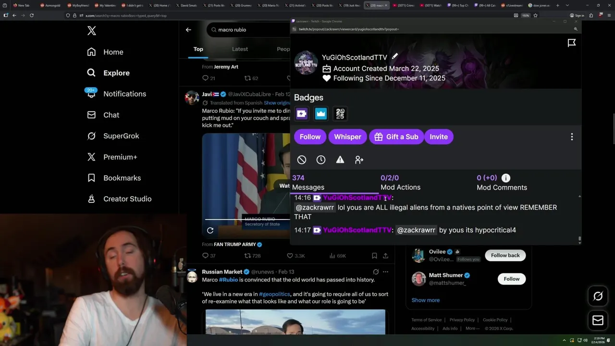615x346 pixels.
Task: Open Javi's profile avatar
Action: pos(192,98)
